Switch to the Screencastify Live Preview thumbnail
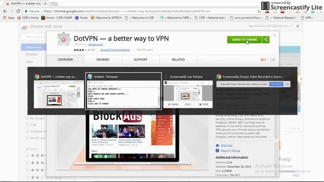Image resolution: width=324 pixels, height=182 pixels. [x=188, y=91]
